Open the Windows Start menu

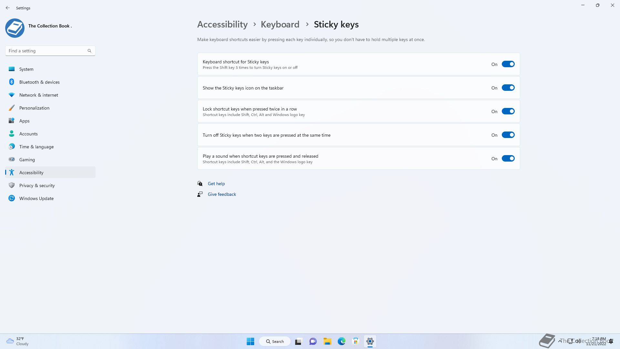click(x=250, y=341)
